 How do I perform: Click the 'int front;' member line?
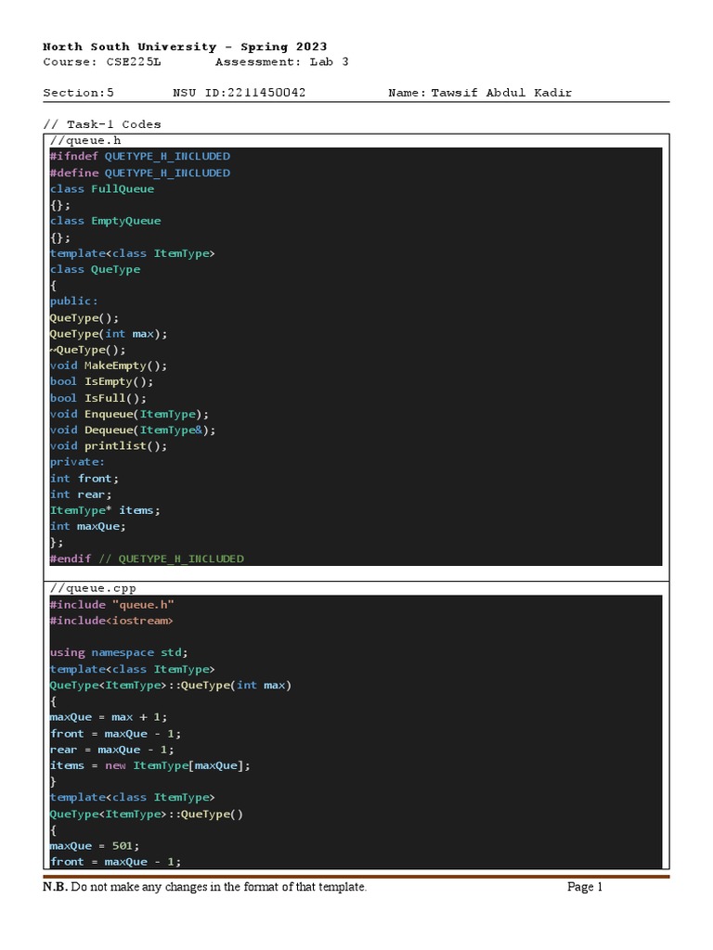pos(84,479)
